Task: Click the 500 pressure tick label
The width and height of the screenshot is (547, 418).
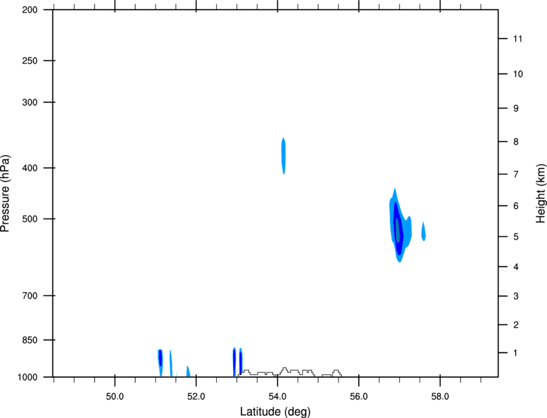Action: click(30, 219)
